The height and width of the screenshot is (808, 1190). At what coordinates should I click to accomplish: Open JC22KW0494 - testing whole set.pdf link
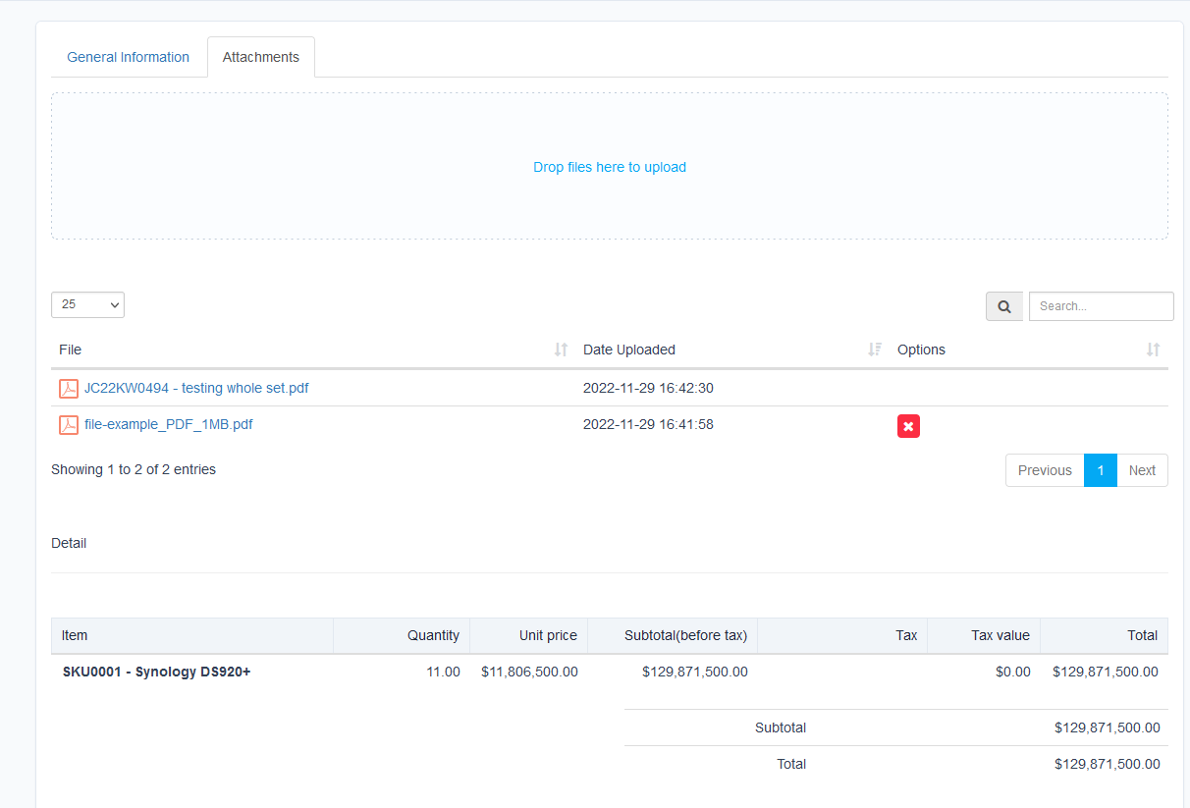[196, 388]
